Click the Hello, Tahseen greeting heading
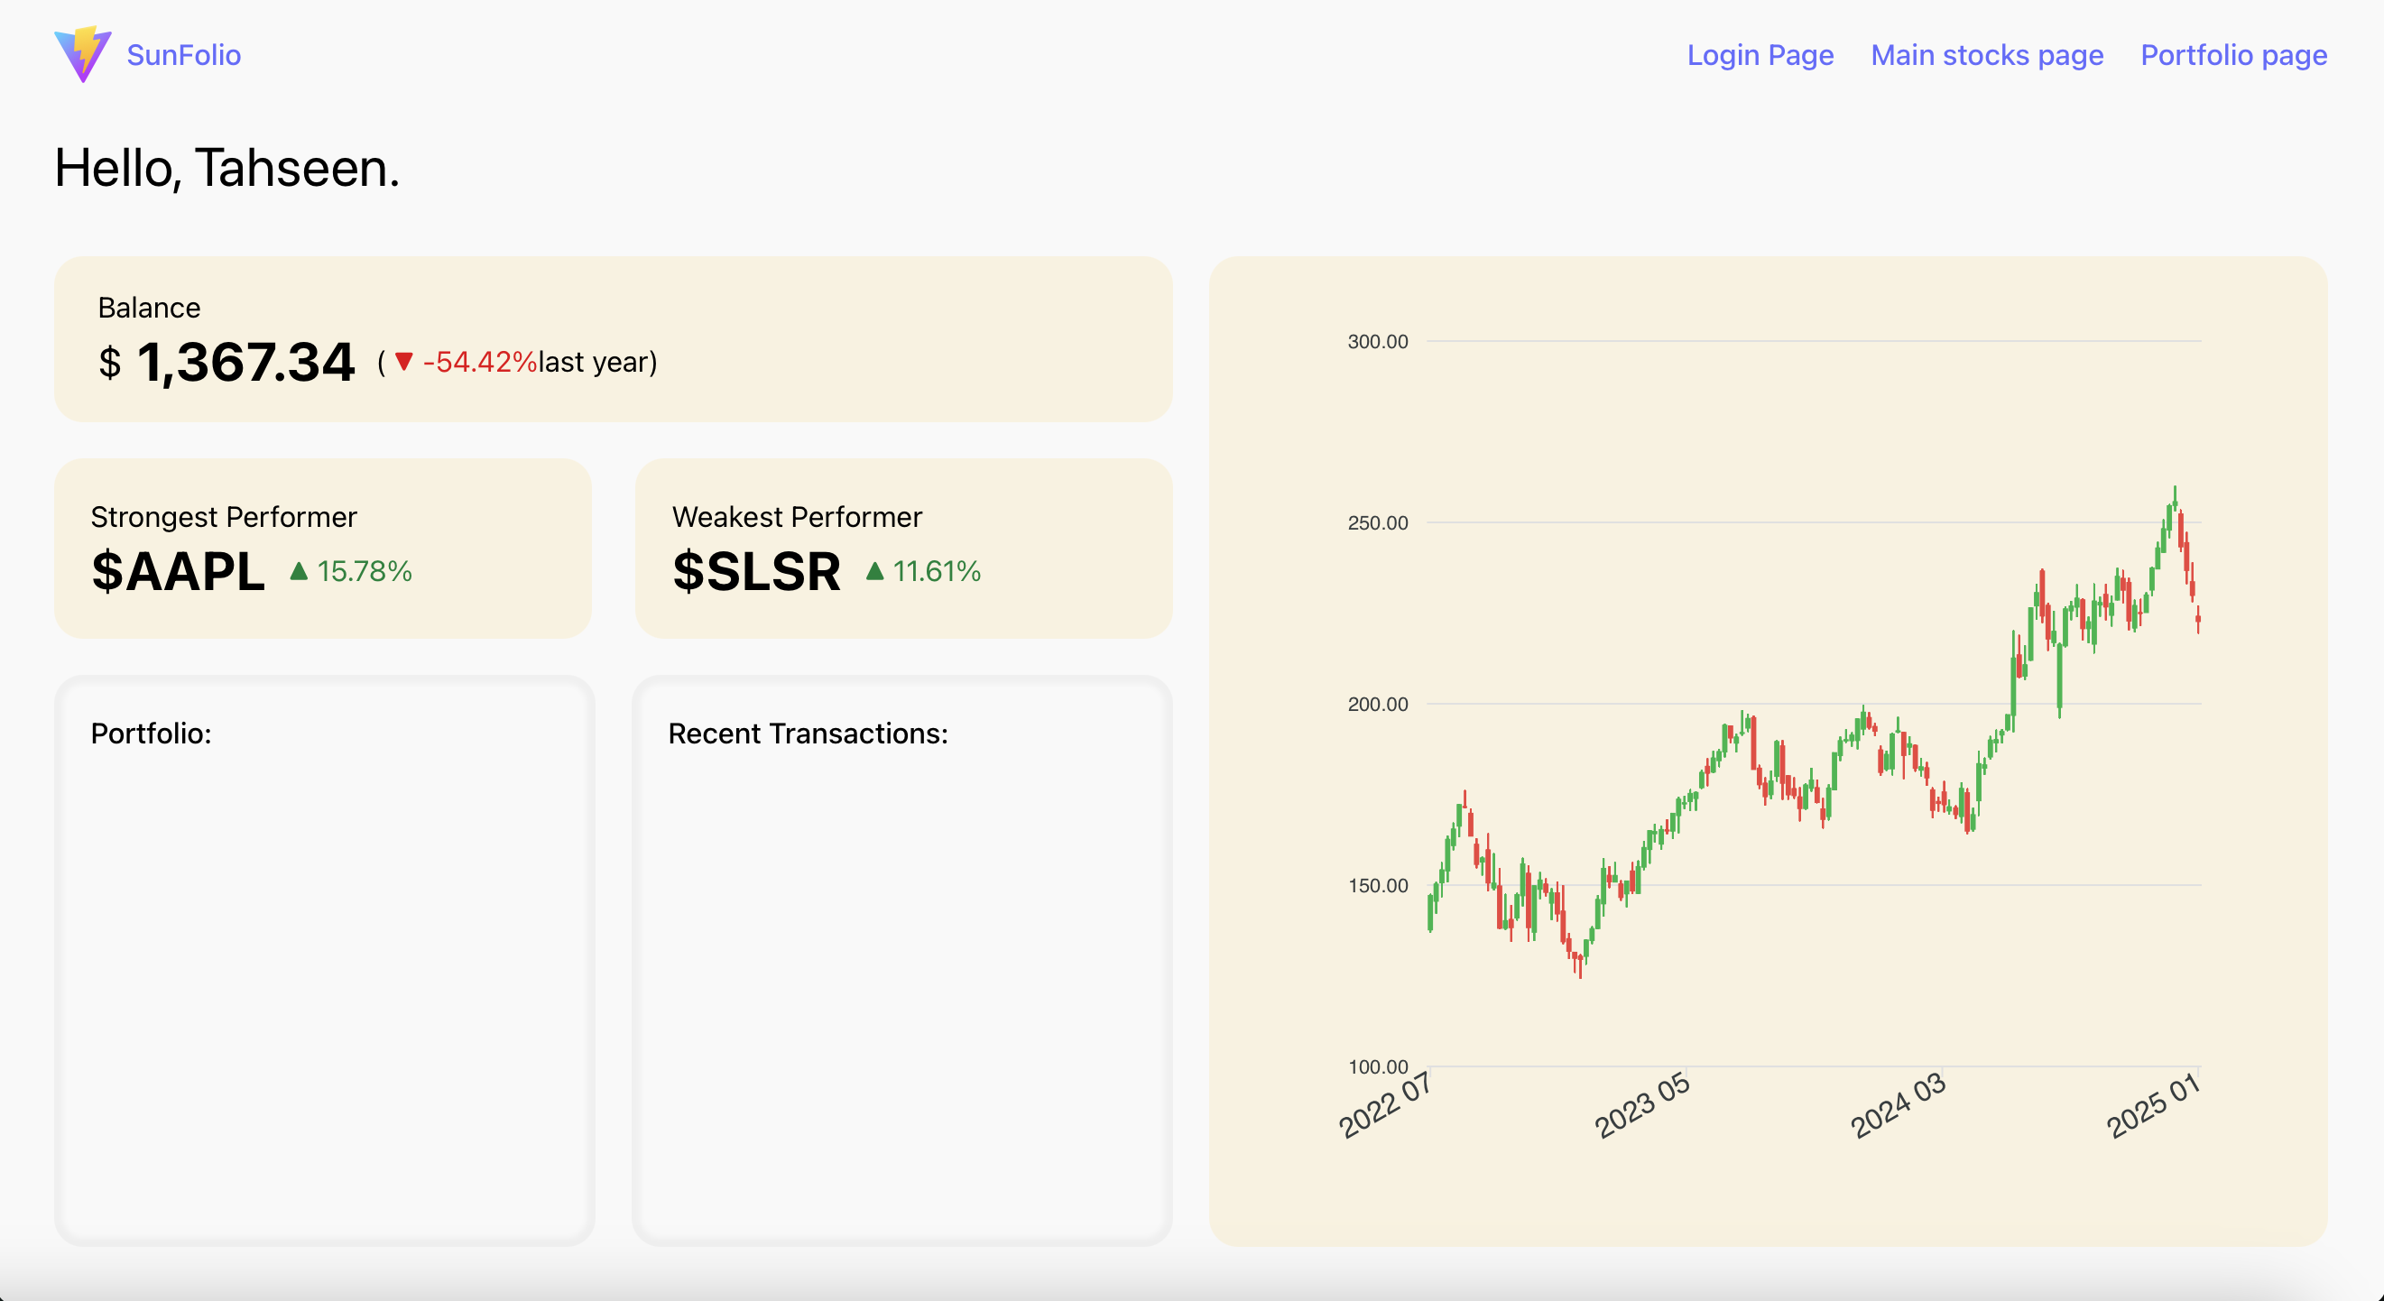This screenshot has width=2384, height=1301. click(x=226, y=169)
